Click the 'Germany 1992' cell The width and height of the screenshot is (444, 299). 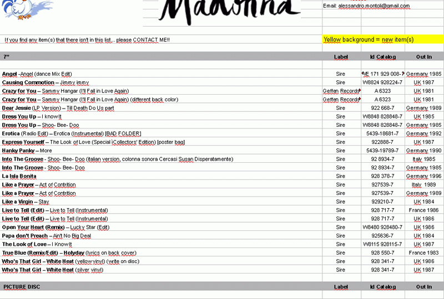(424, 133)
